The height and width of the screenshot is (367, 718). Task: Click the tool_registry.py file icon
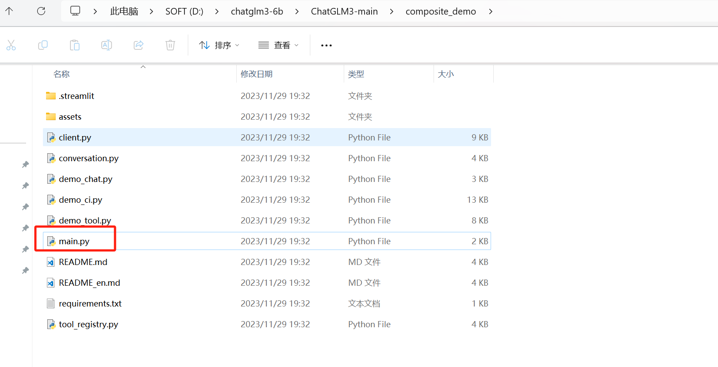[x=51, y=324]
